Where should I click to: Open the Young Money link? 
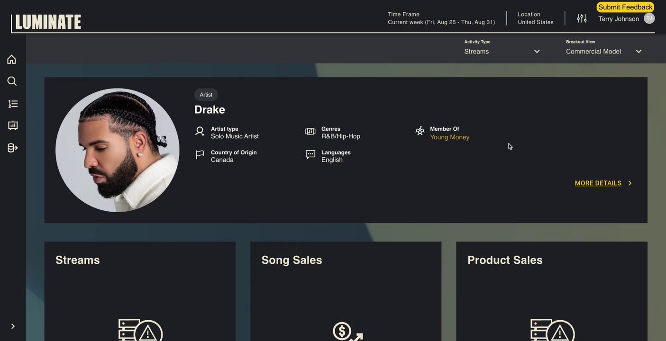click(x=450, y=137)
